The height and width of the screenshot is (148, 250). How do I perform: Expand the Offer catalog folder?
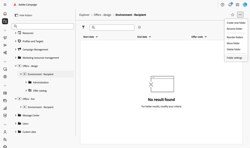pos(26,91)
